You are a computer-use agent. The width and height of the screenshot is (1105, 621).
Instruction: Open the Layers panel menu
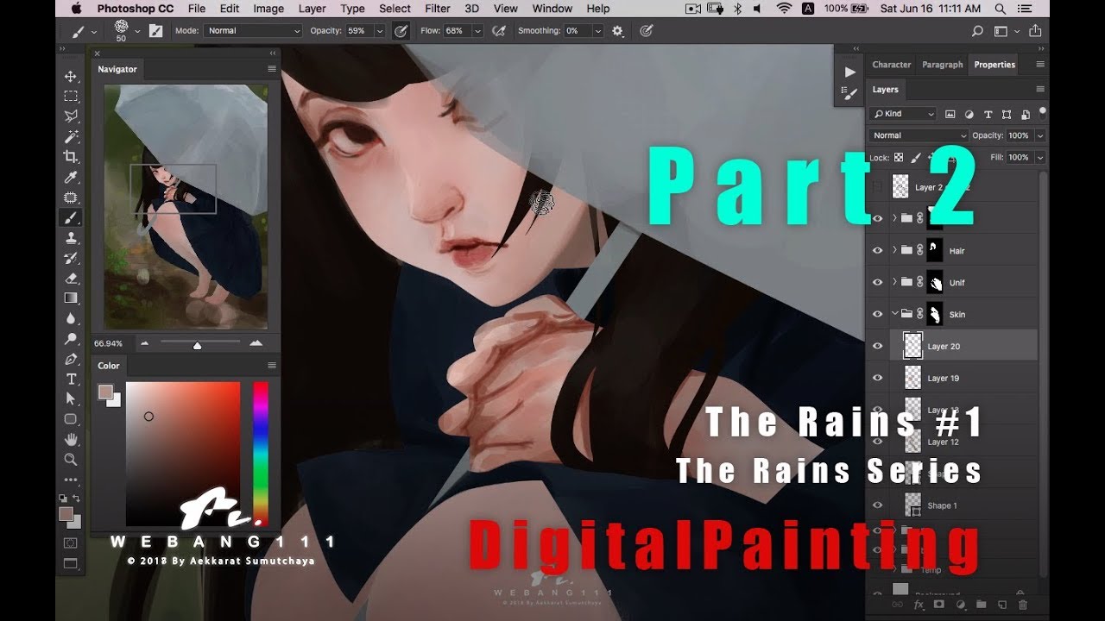point(1039,90)
